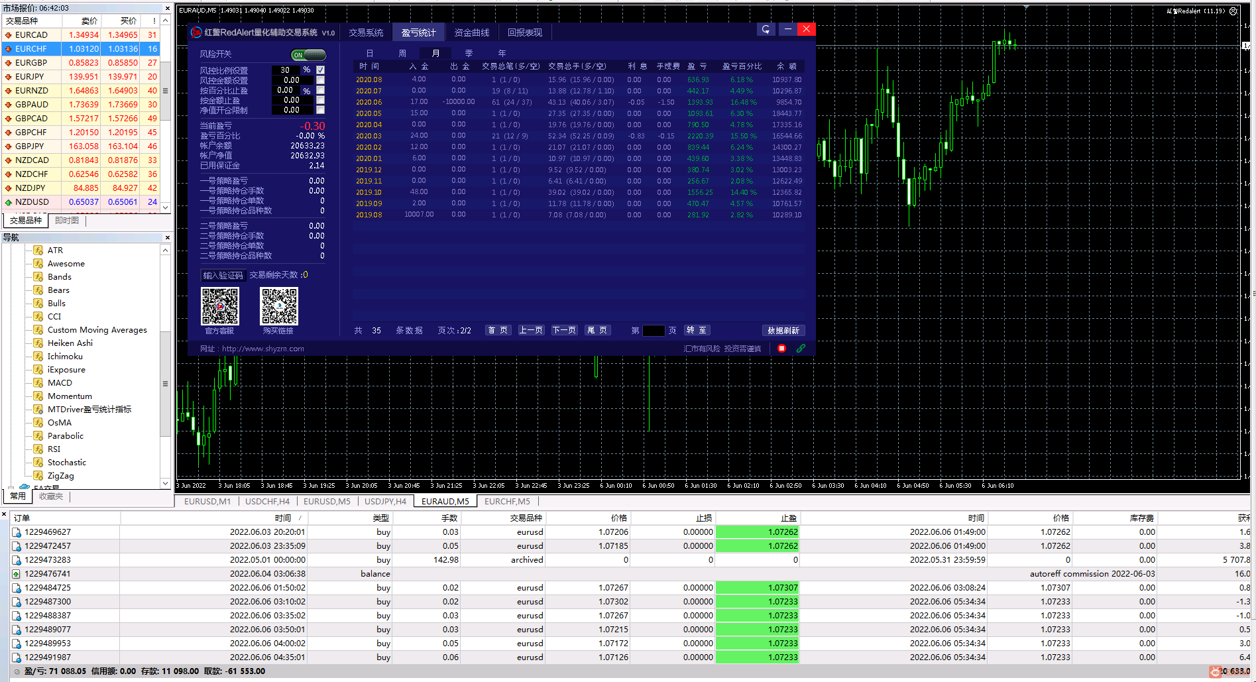This screenshot has width=1256, height=682.
Task: Click the RedAlert logo icon in panel title
Action: (x=196, y=32)
